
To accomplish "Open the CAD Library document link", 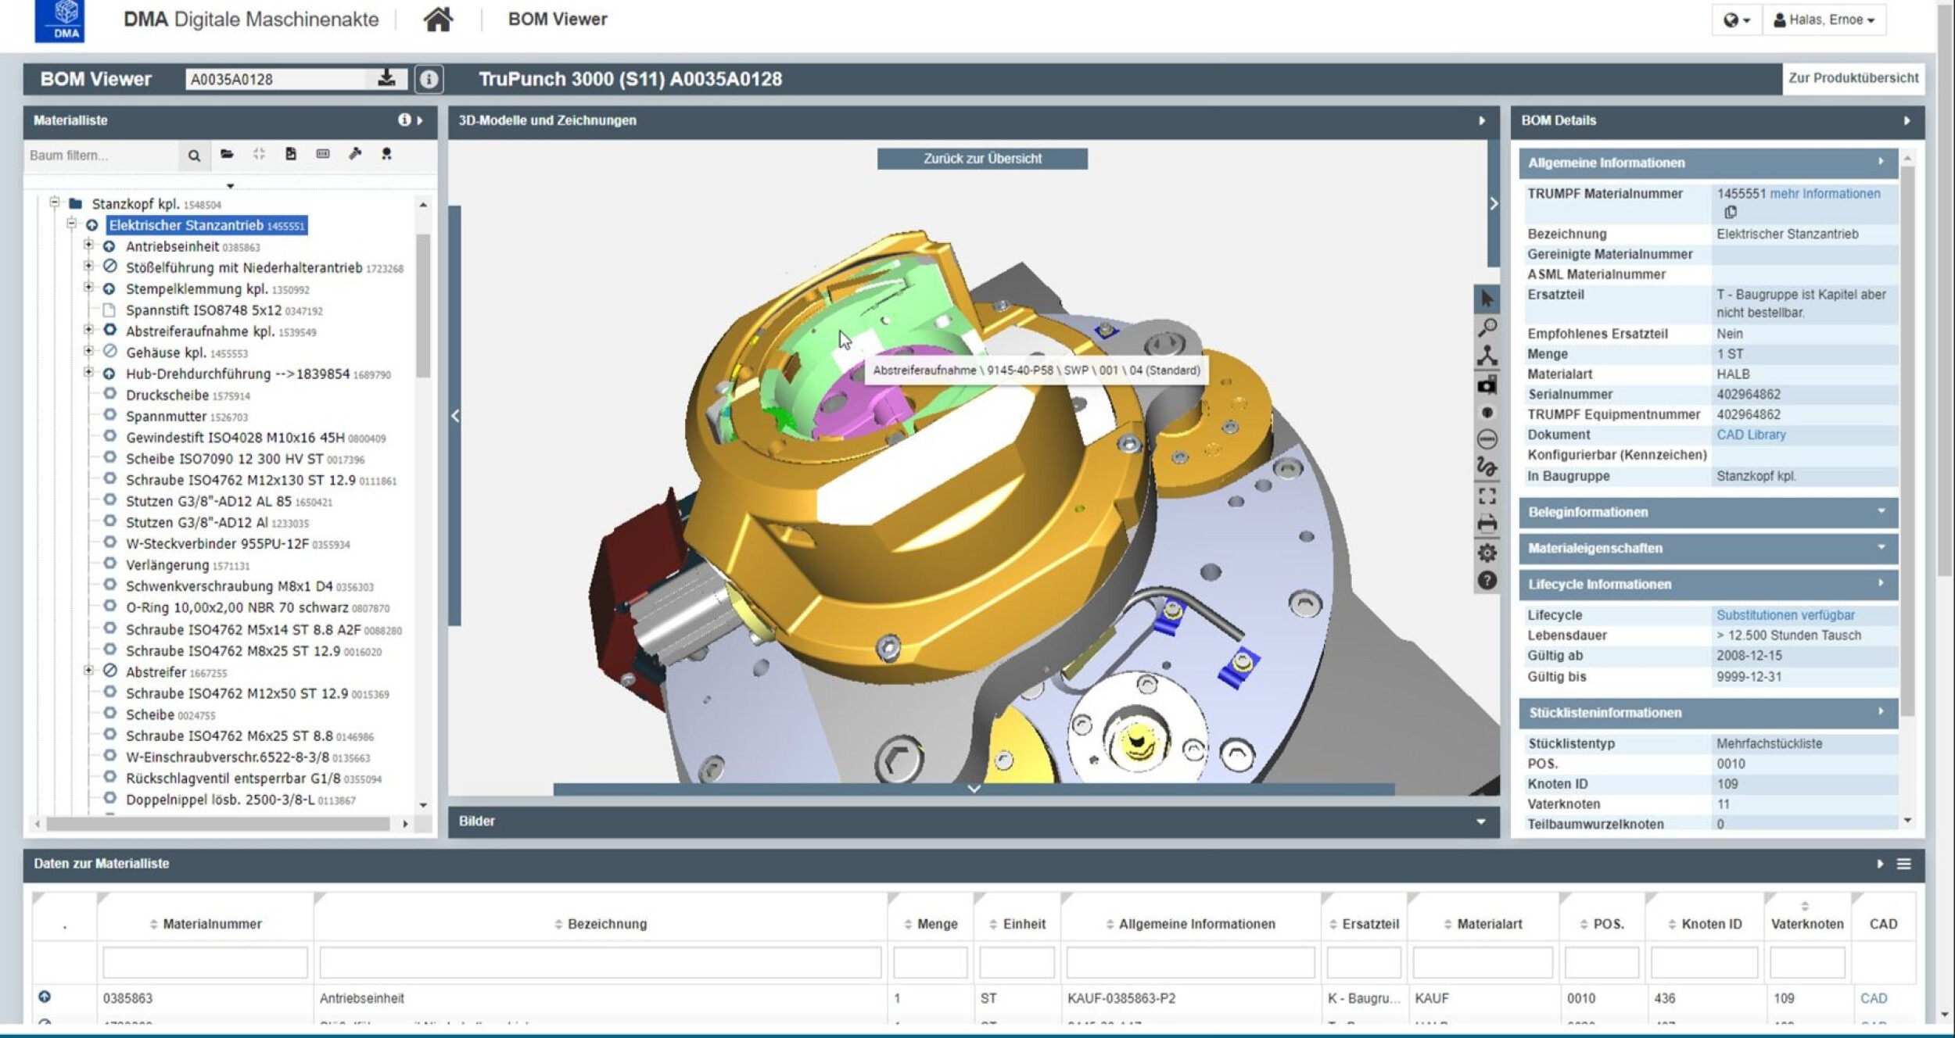I will [1750, 435].
